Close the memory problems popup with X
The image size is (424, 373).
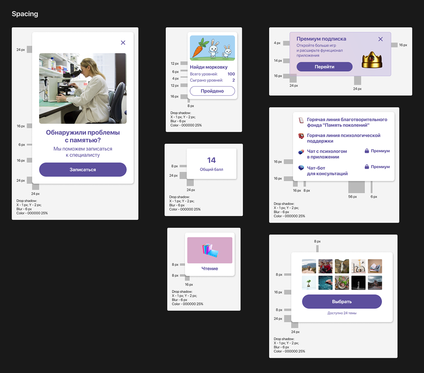coord(123,43)
